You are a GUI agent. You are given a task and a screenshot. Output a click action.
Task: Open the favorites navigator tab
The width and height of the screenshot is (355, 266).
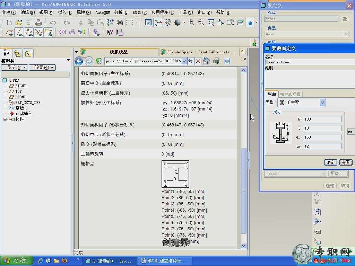coord(28,54)
